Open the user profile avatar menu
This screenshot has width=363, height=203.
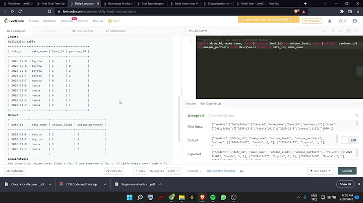pos(354,21)
